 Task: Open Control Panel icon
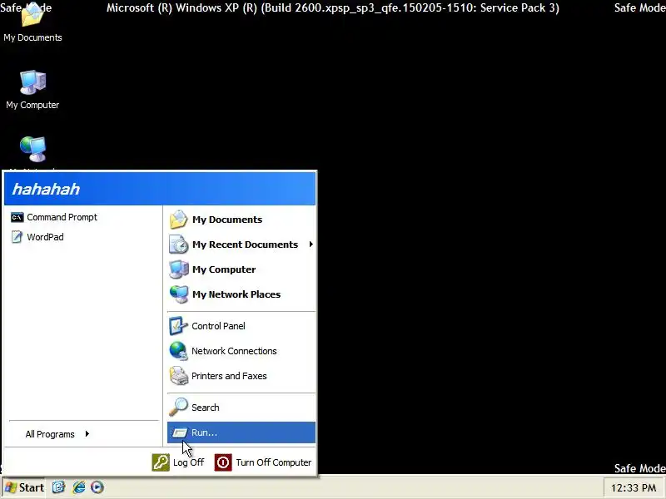pyautogui.click(x=178, y=326)
